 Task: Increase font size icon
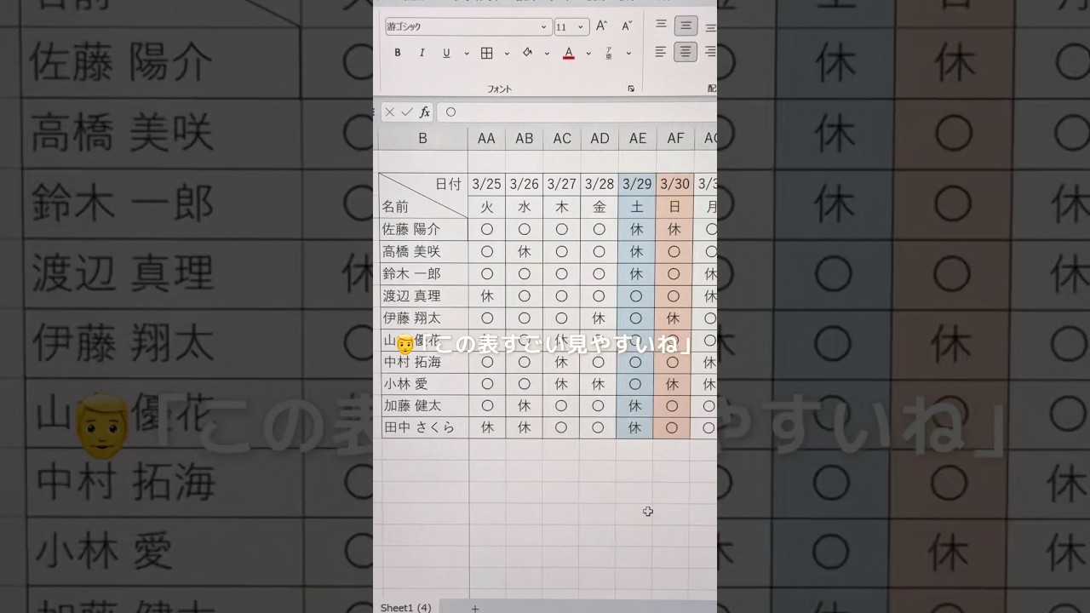coord(602,26)
